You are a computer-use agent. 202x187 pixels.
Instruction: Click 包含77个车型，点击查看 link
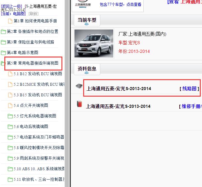120,4
